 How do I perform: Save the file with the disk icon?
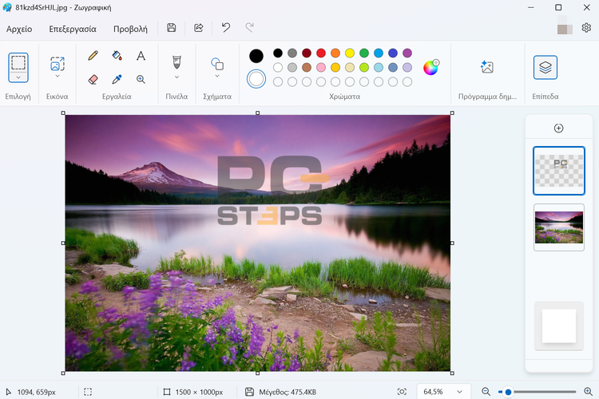pos(172,27)
